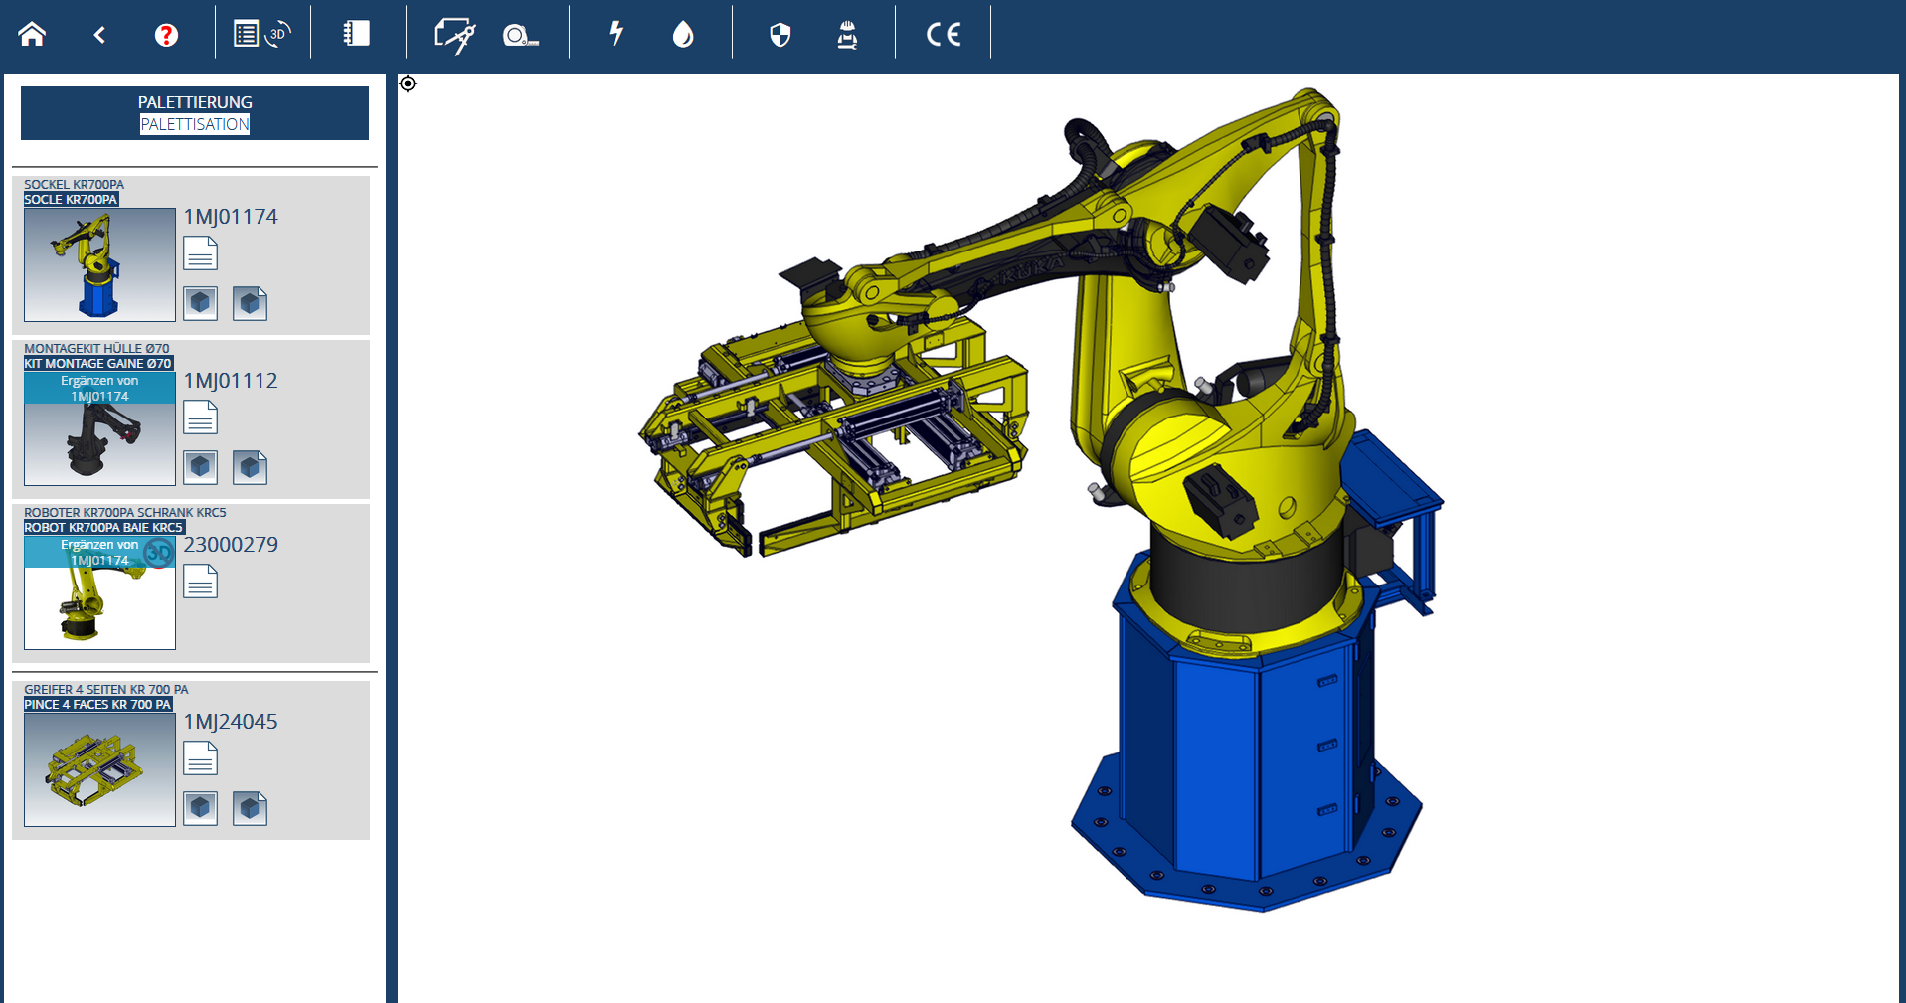Screen dimensions: 1906x1003
Task: Open the drawing plans compass icon
Action: pyautogui.click(x=454, y=35)
